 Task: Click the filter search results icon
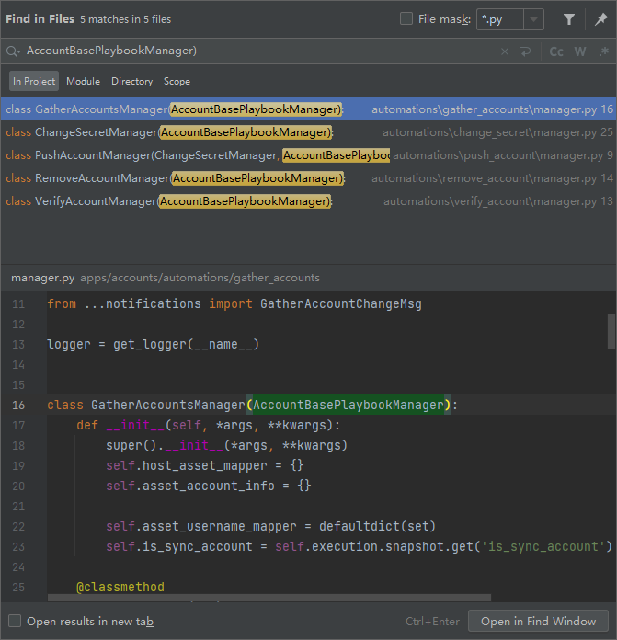(569, 19)
